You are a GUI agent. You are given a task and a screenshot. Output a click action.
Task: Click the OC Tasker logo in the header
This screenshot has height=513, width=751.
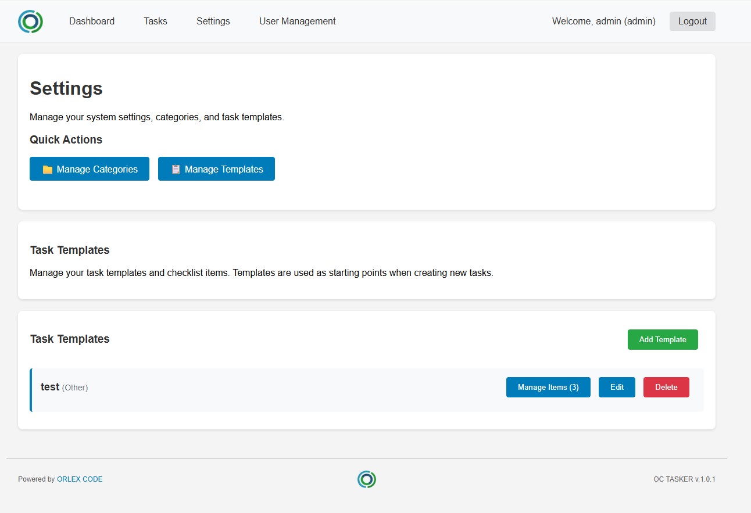click(x=30, y=21)
